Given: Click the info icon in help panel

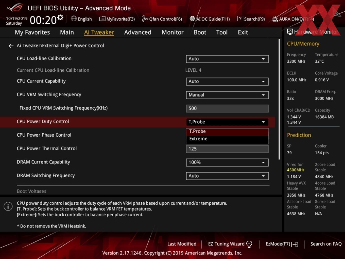Looking at the screenshot, I should pyautogui.click(x=8, y=206).
